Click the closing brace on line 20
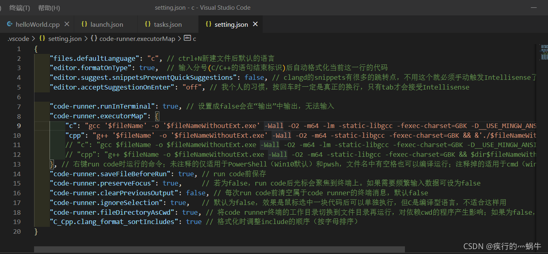This screenshot has width=548, height=254. click(x=36, y=231)
